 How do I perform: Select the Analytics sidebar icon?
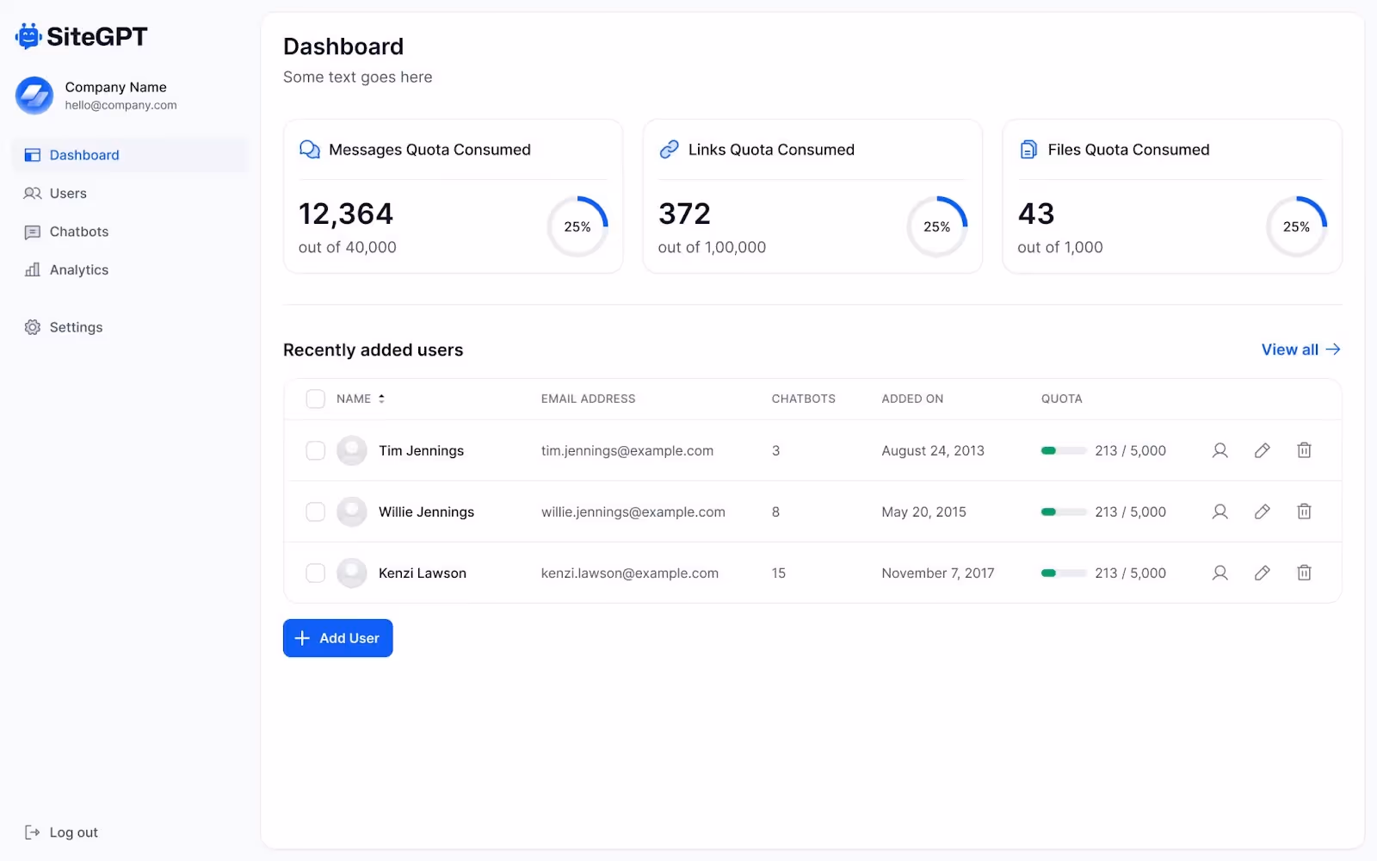point(32,269)
